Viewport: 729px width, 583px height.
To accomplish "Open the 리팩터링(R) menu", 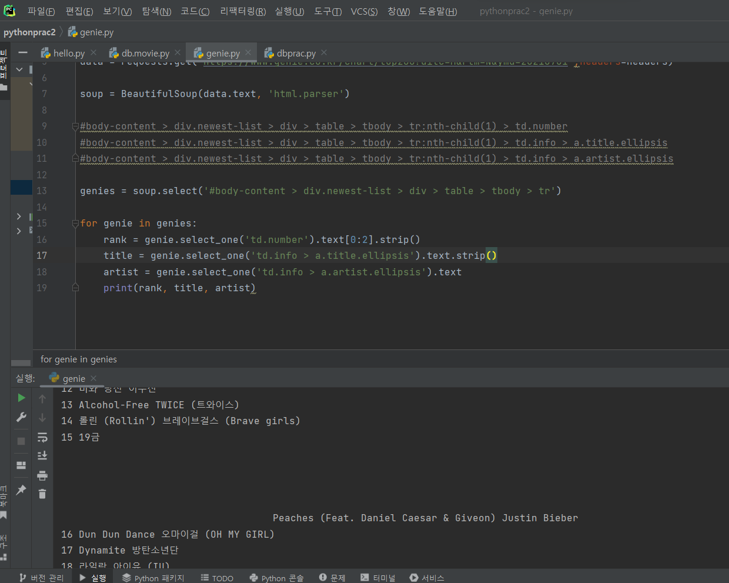I will 243,11.
